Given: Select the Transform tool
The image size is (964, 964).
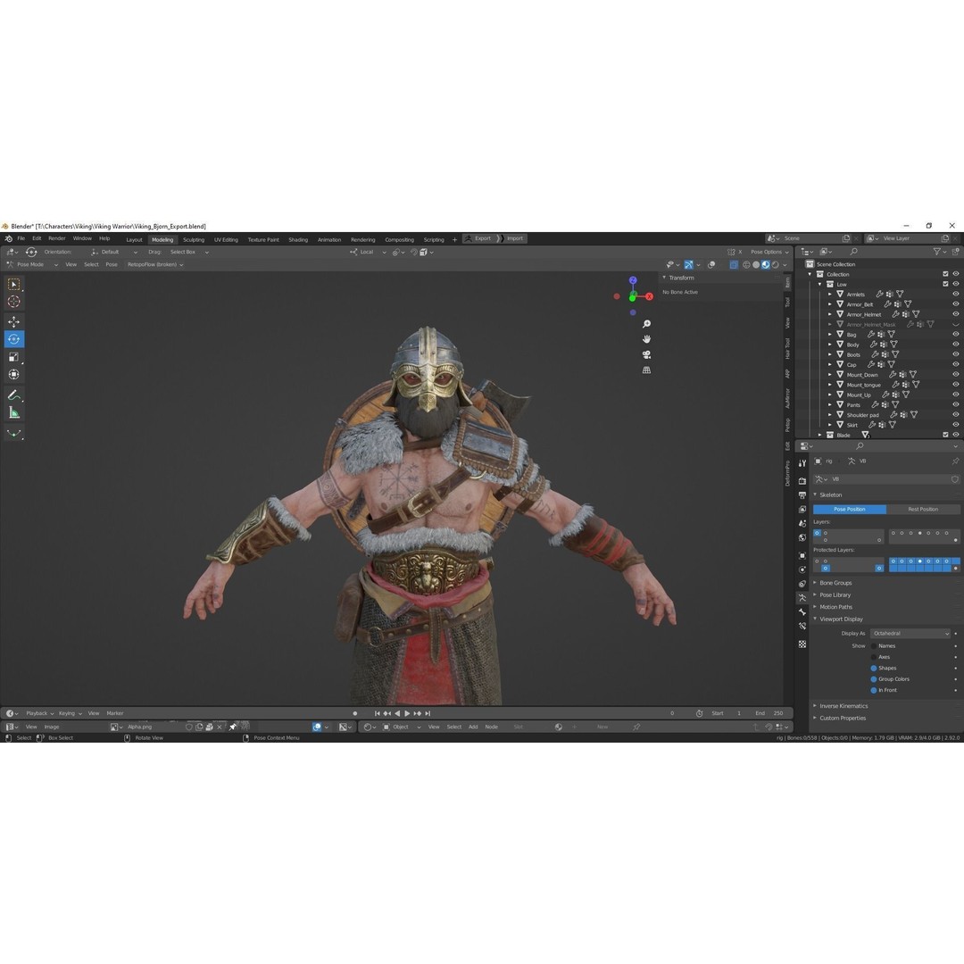Looking at the screenshot, I should 13,374.
